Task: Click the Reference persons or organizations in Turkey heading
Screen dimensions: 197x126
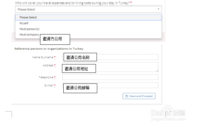Action: [49, 49]
